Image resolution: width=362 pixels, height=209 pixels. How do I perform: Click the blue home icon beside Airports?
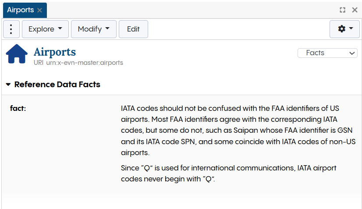17,54
